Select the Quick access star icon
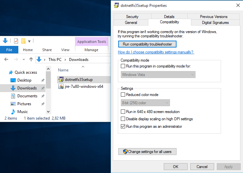The width and height of the screenshot is (243, 173). coord(11,72)
